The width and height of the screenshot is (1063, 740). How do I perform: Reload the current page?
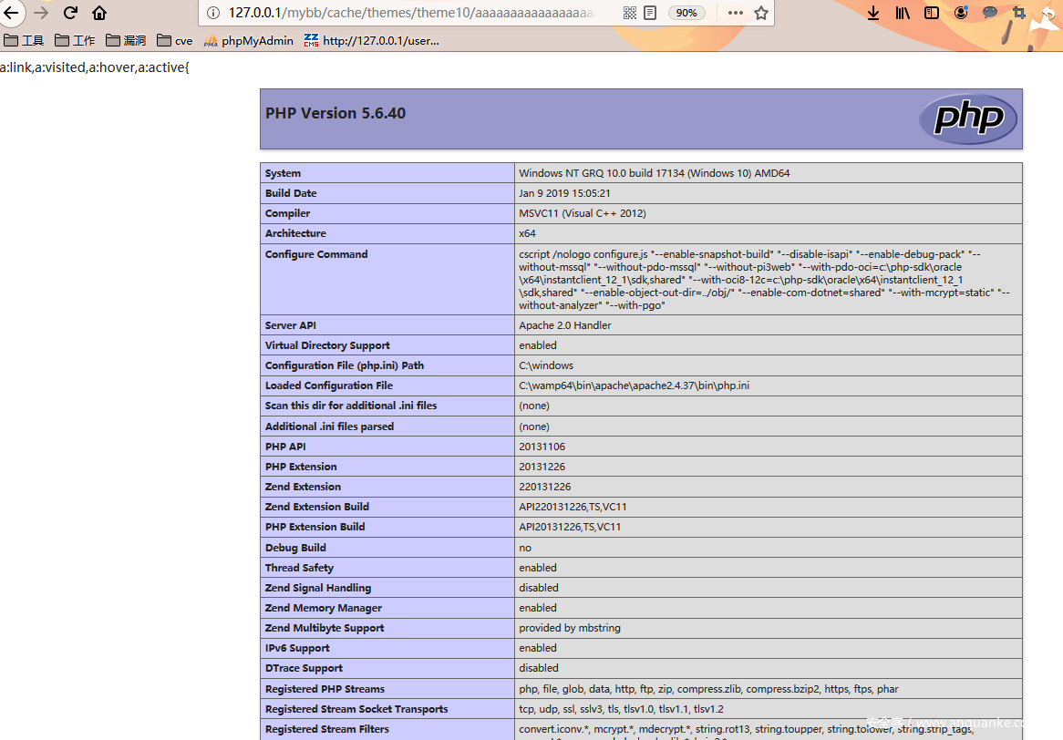[x=70, y=13]
